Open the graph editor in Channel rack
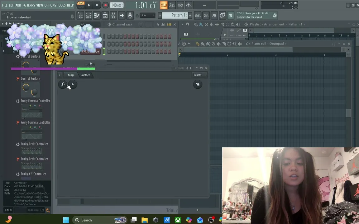 pos(163,24)
